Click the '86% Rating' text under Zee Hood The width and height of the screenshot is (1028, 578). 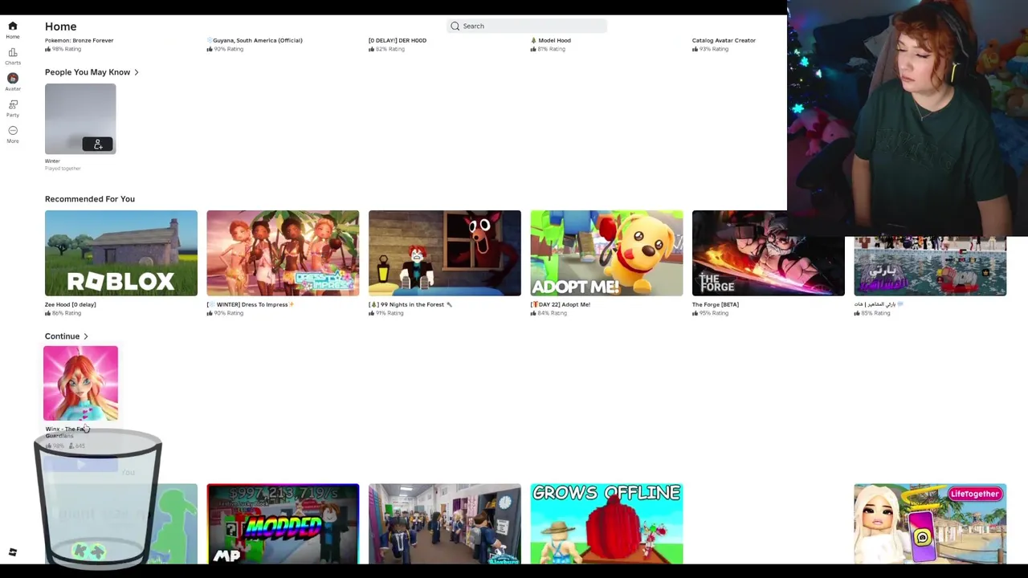pyautogui.click(x=67, y=313)
